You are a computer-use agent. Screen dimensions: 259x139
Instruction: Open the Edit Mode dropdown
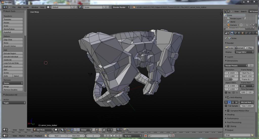[43, 130]
